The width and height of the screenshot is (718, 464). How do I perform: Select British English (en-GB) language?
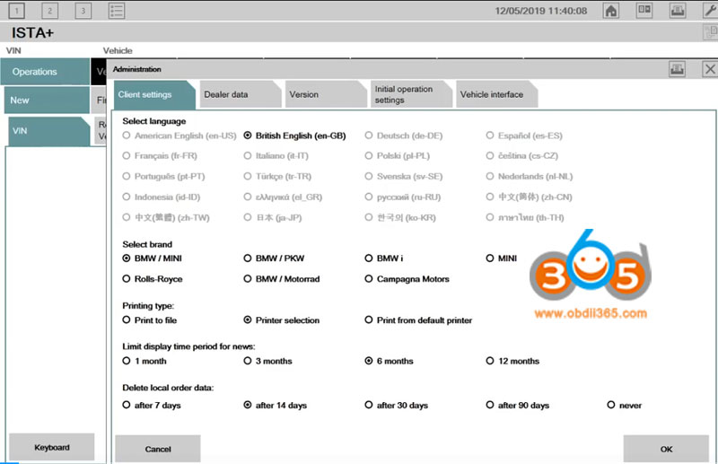pos(295,136)
